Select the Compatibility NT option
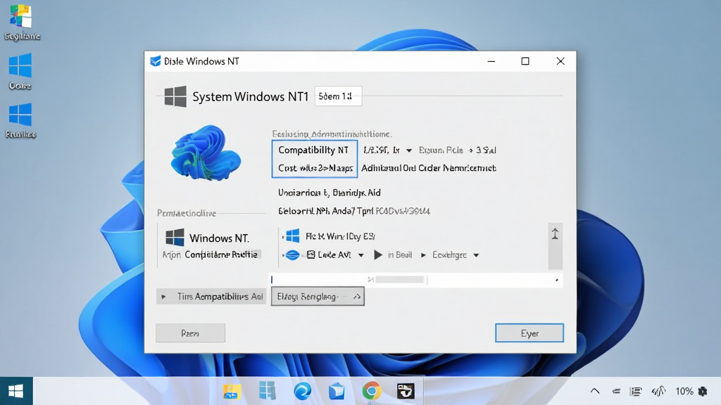721x405 pixels. [x=313, y=150]
